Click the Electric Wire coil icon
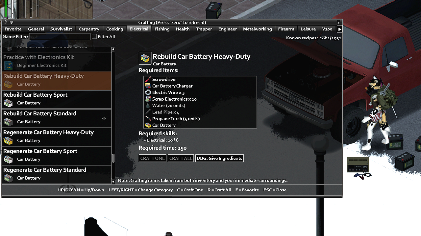 tap(148, 92)
